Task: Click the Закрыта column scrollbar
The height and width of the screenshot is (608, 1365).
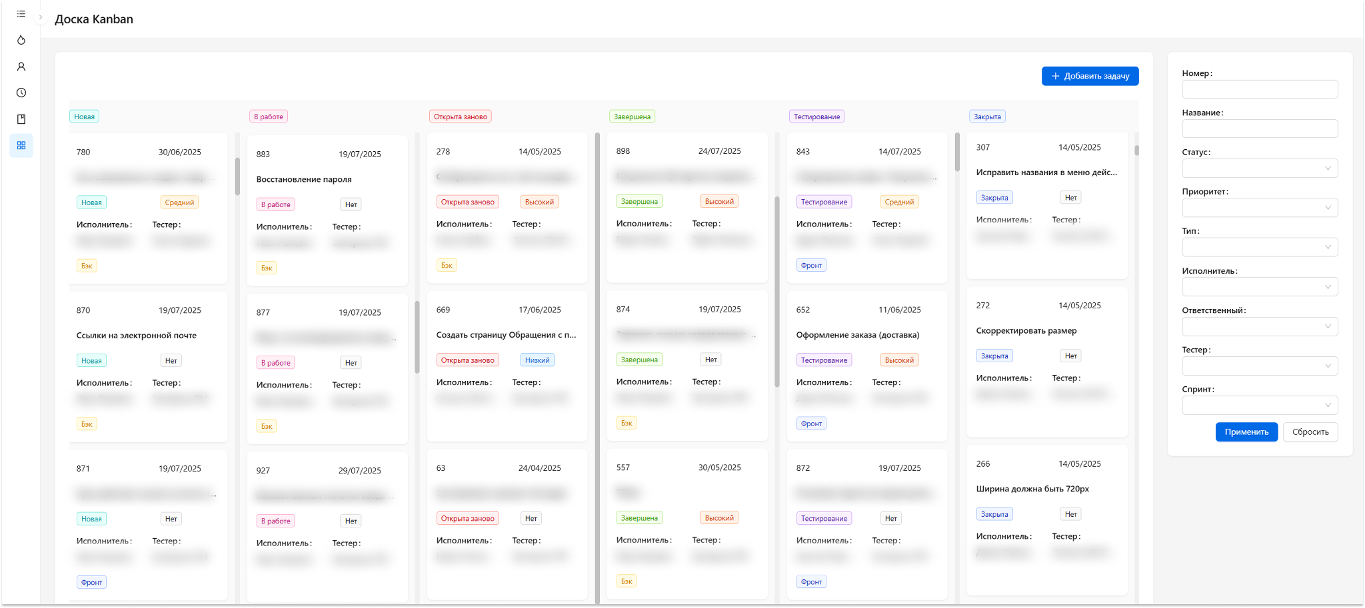Action: (1136, 151)
